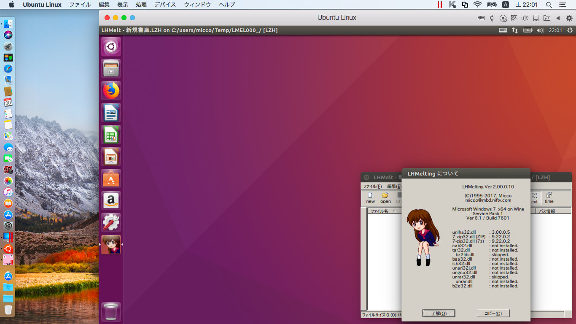Open the macOS デバイス menu
The width and height of the screenshot is (576, 324).
point(166,5)
